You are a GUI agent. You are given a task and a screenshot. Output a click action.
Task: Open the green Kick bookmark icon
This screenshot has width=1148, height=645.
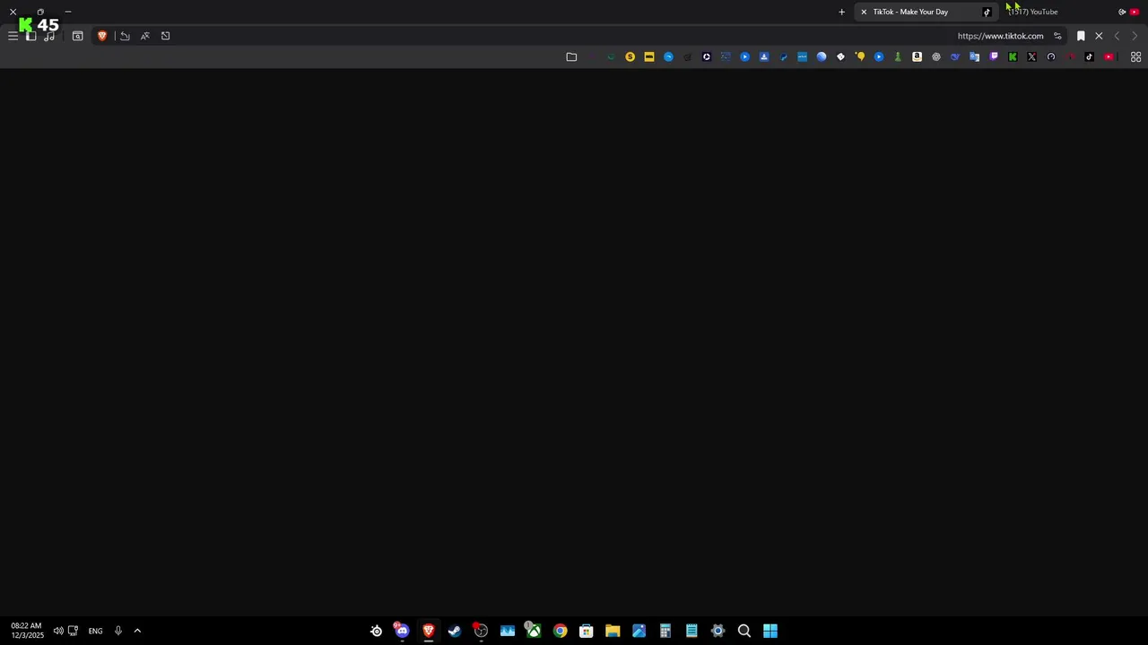1013,56
